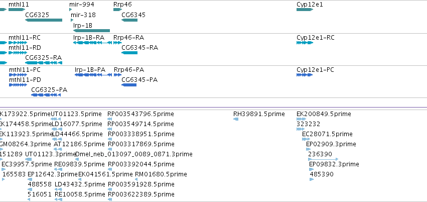Viewport: 427px width, 202px height.
Task: Click the Dmel_neb_013097_0089_0871.3prime label
Action: 133,154
